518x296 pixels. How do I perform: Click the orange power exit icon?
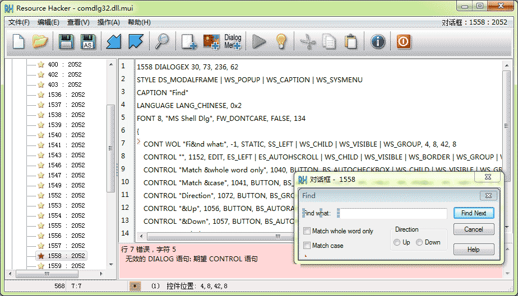(403, 41)
